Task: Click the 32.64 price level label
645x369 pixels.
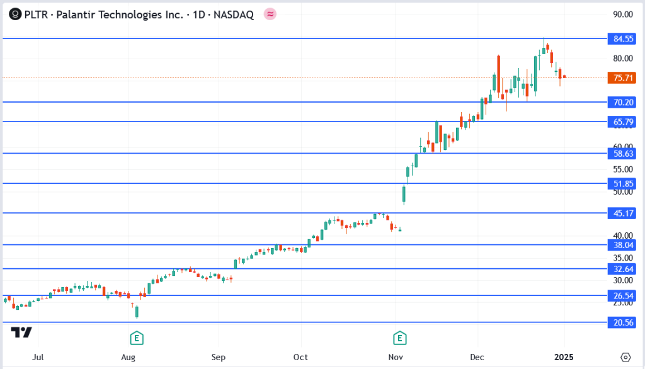Action: click(x=622, y=269)
